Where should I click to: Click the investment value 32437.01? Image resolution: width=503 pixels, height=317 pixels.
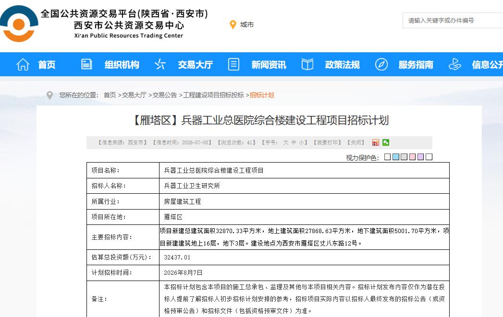177,258
